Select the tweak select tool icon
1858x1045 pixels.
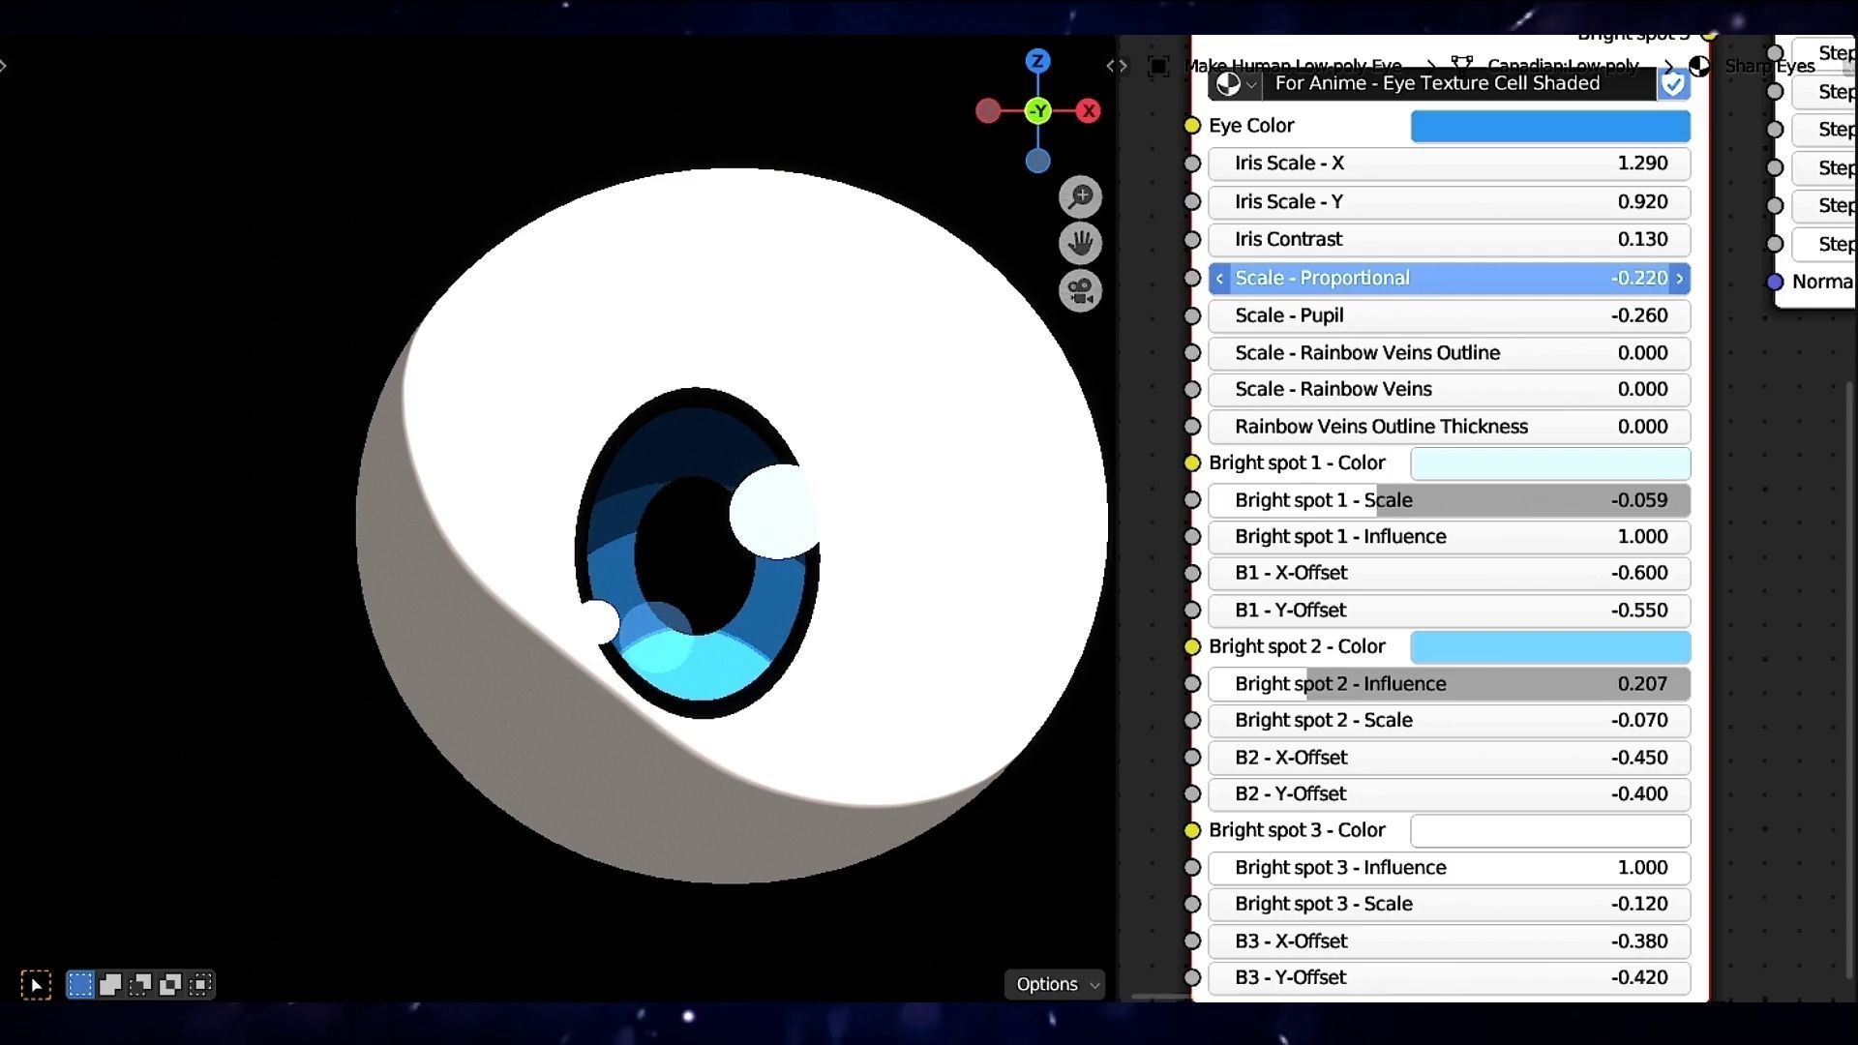click(36, 985)
